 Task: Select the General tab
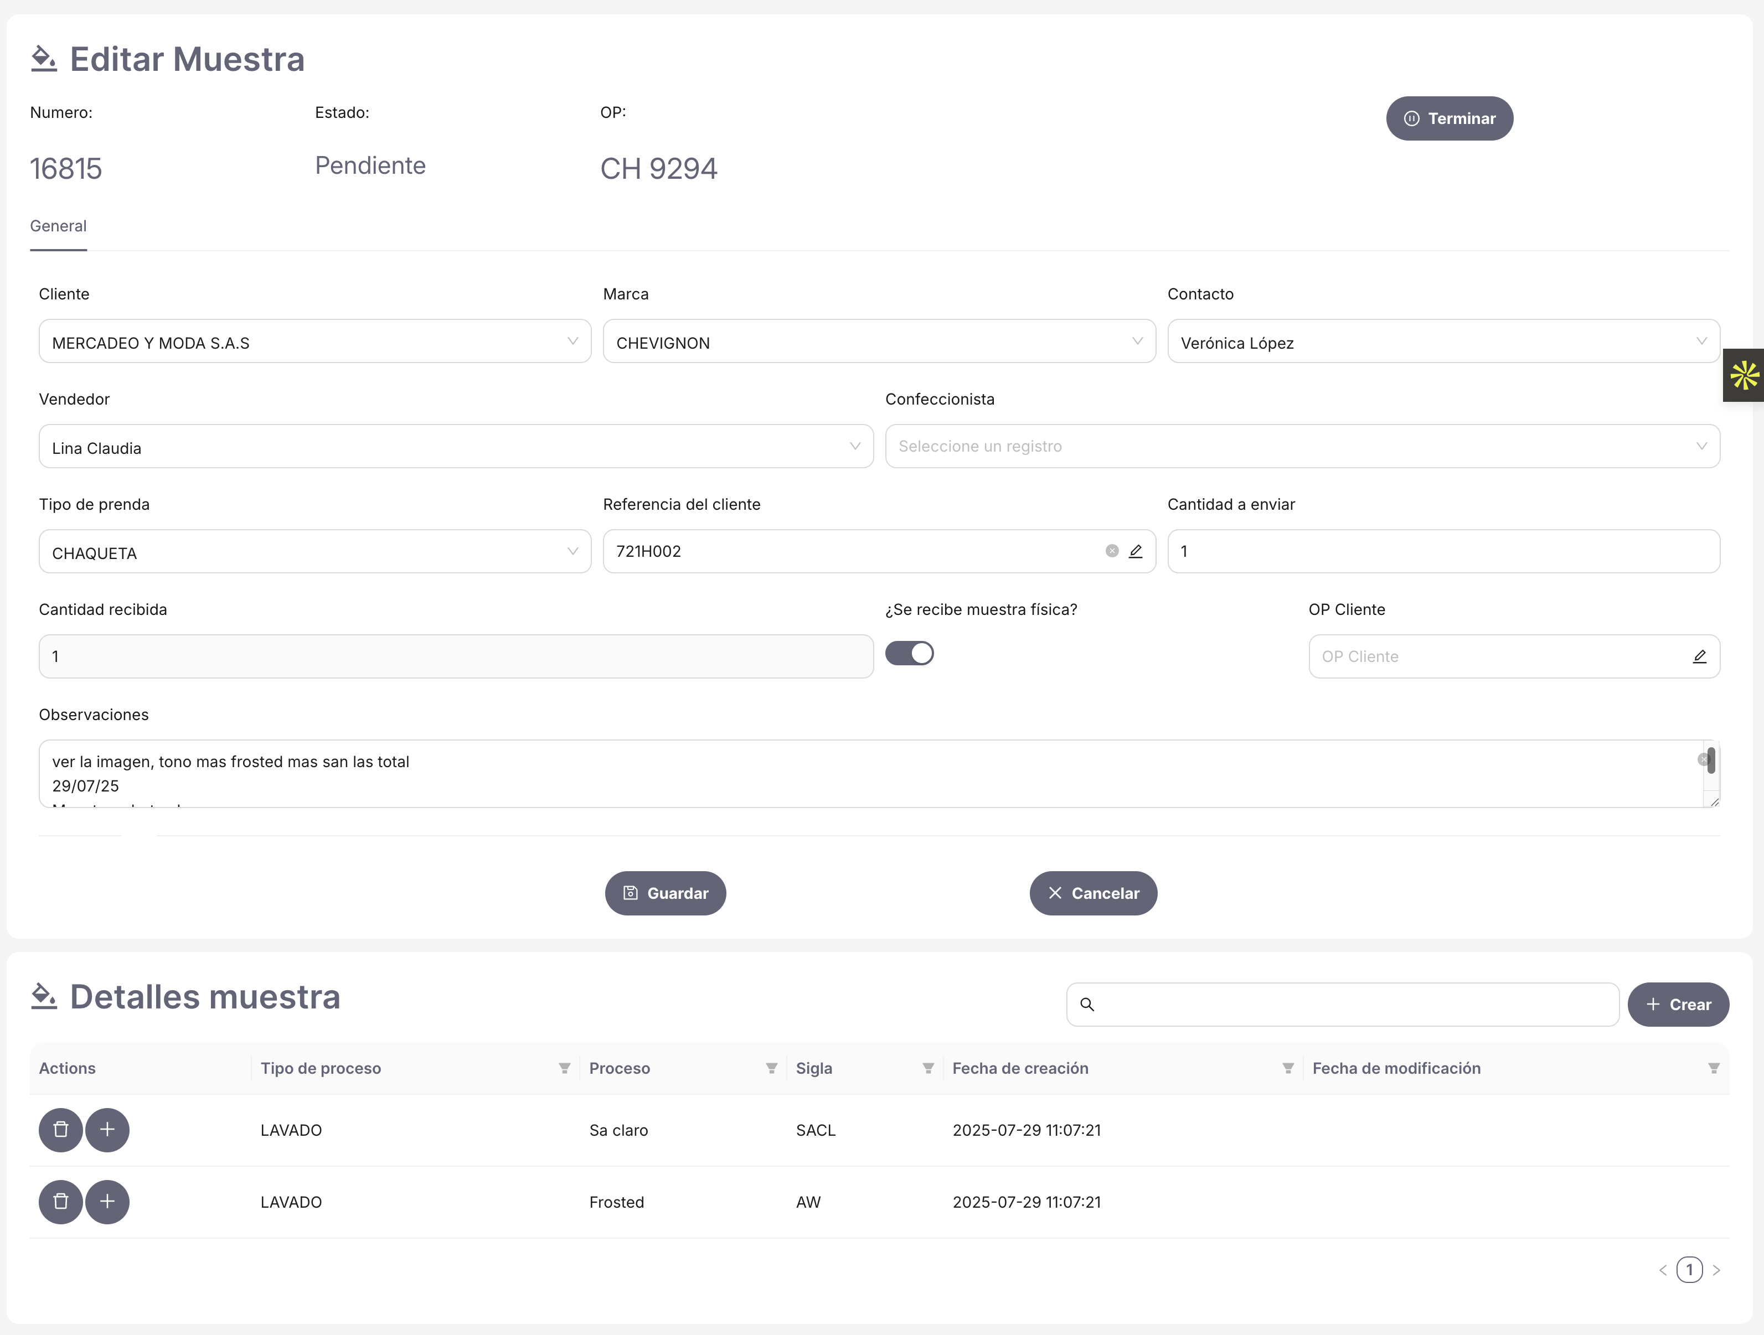[58, 226]
